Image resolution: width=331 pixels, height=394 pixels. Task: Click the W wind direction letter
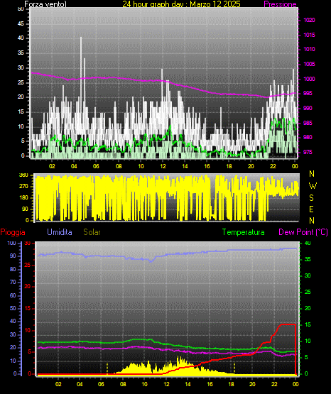point(313,186)
